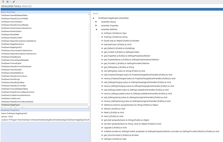Select OneStream.StageEngineCS in the assembly list
The image size is (223, 142).
[12, 47]
